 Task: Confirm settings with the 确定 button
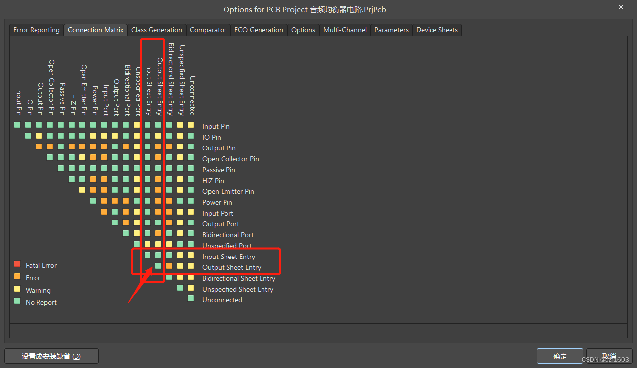pos(560,356)
